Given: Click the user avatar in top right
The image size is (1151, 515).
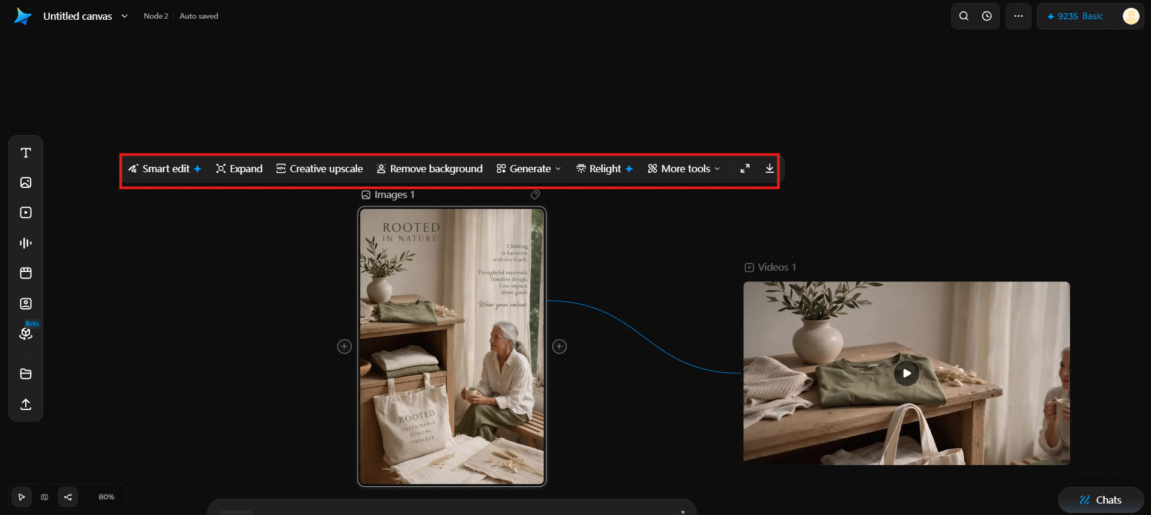Looking at the screenshot, I should click(x=1131, y=16).
